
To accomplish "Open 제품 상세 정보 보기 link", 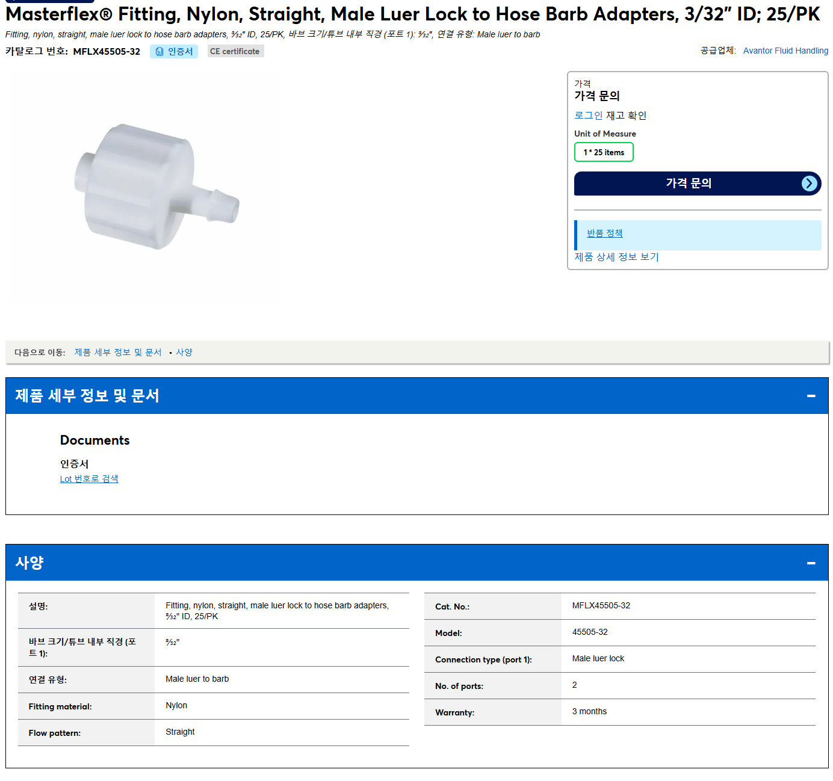I will [616, 257].
